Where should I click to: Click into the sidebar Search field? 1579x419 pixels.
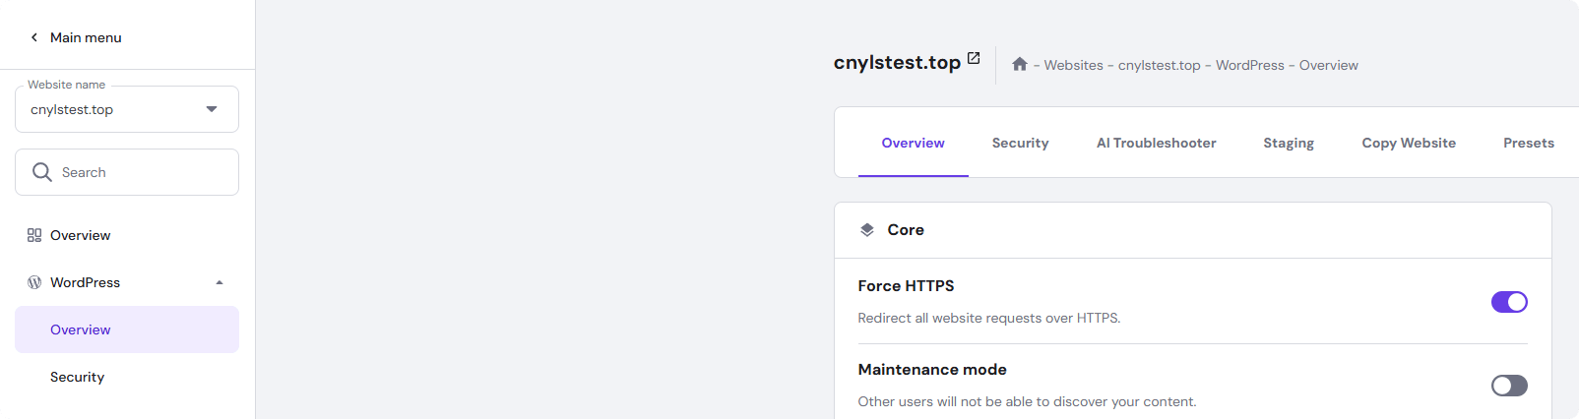[138, 172]
